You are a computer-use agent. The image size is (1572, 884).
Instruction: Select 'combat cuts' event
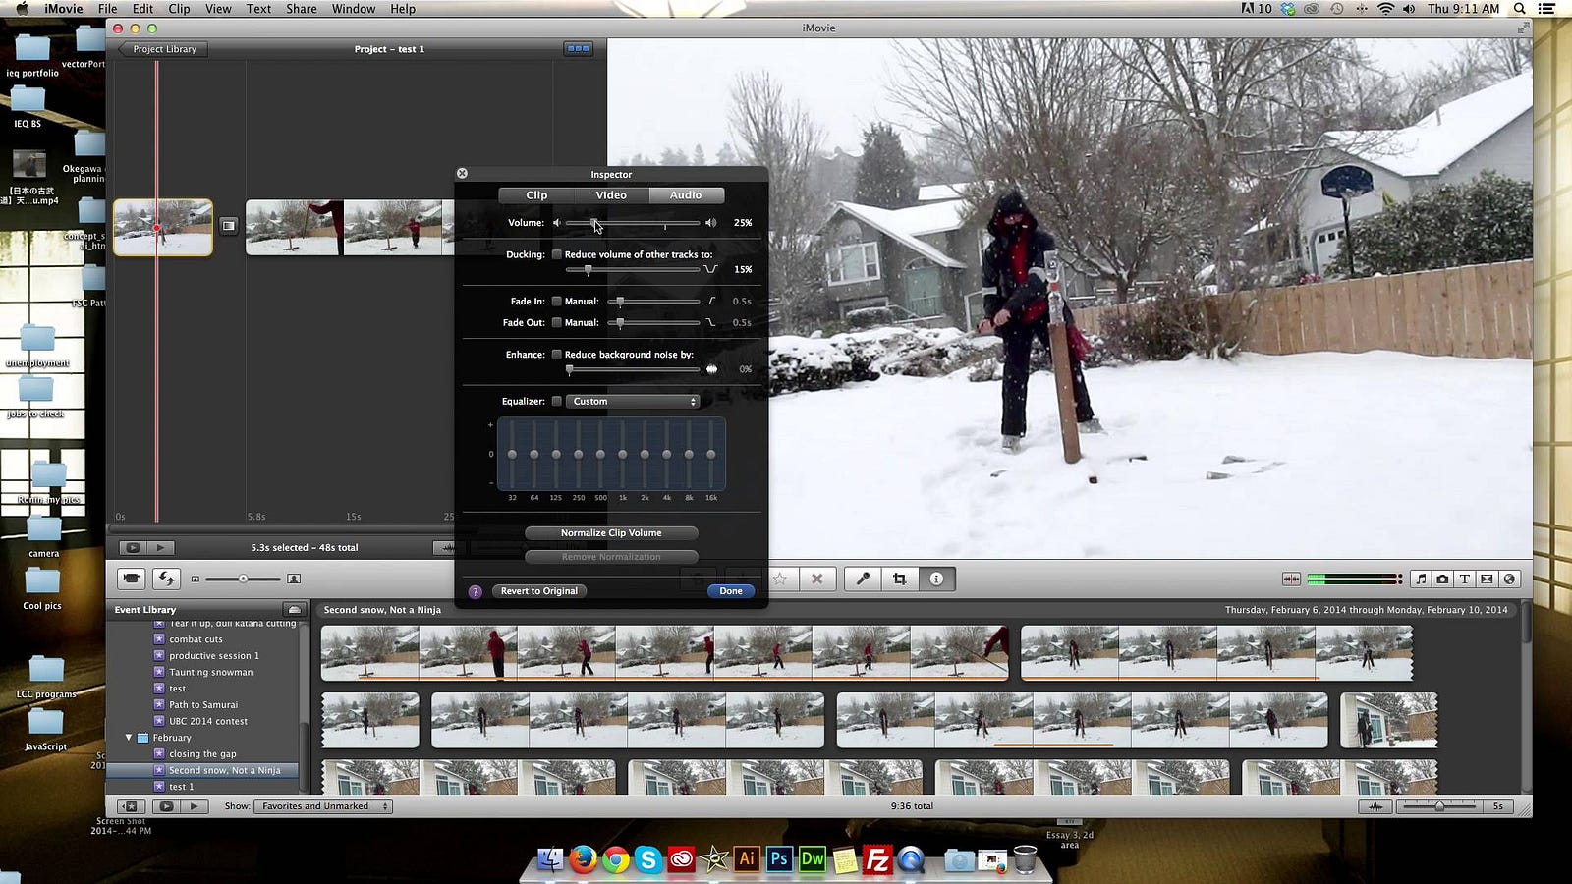point(196,639)
